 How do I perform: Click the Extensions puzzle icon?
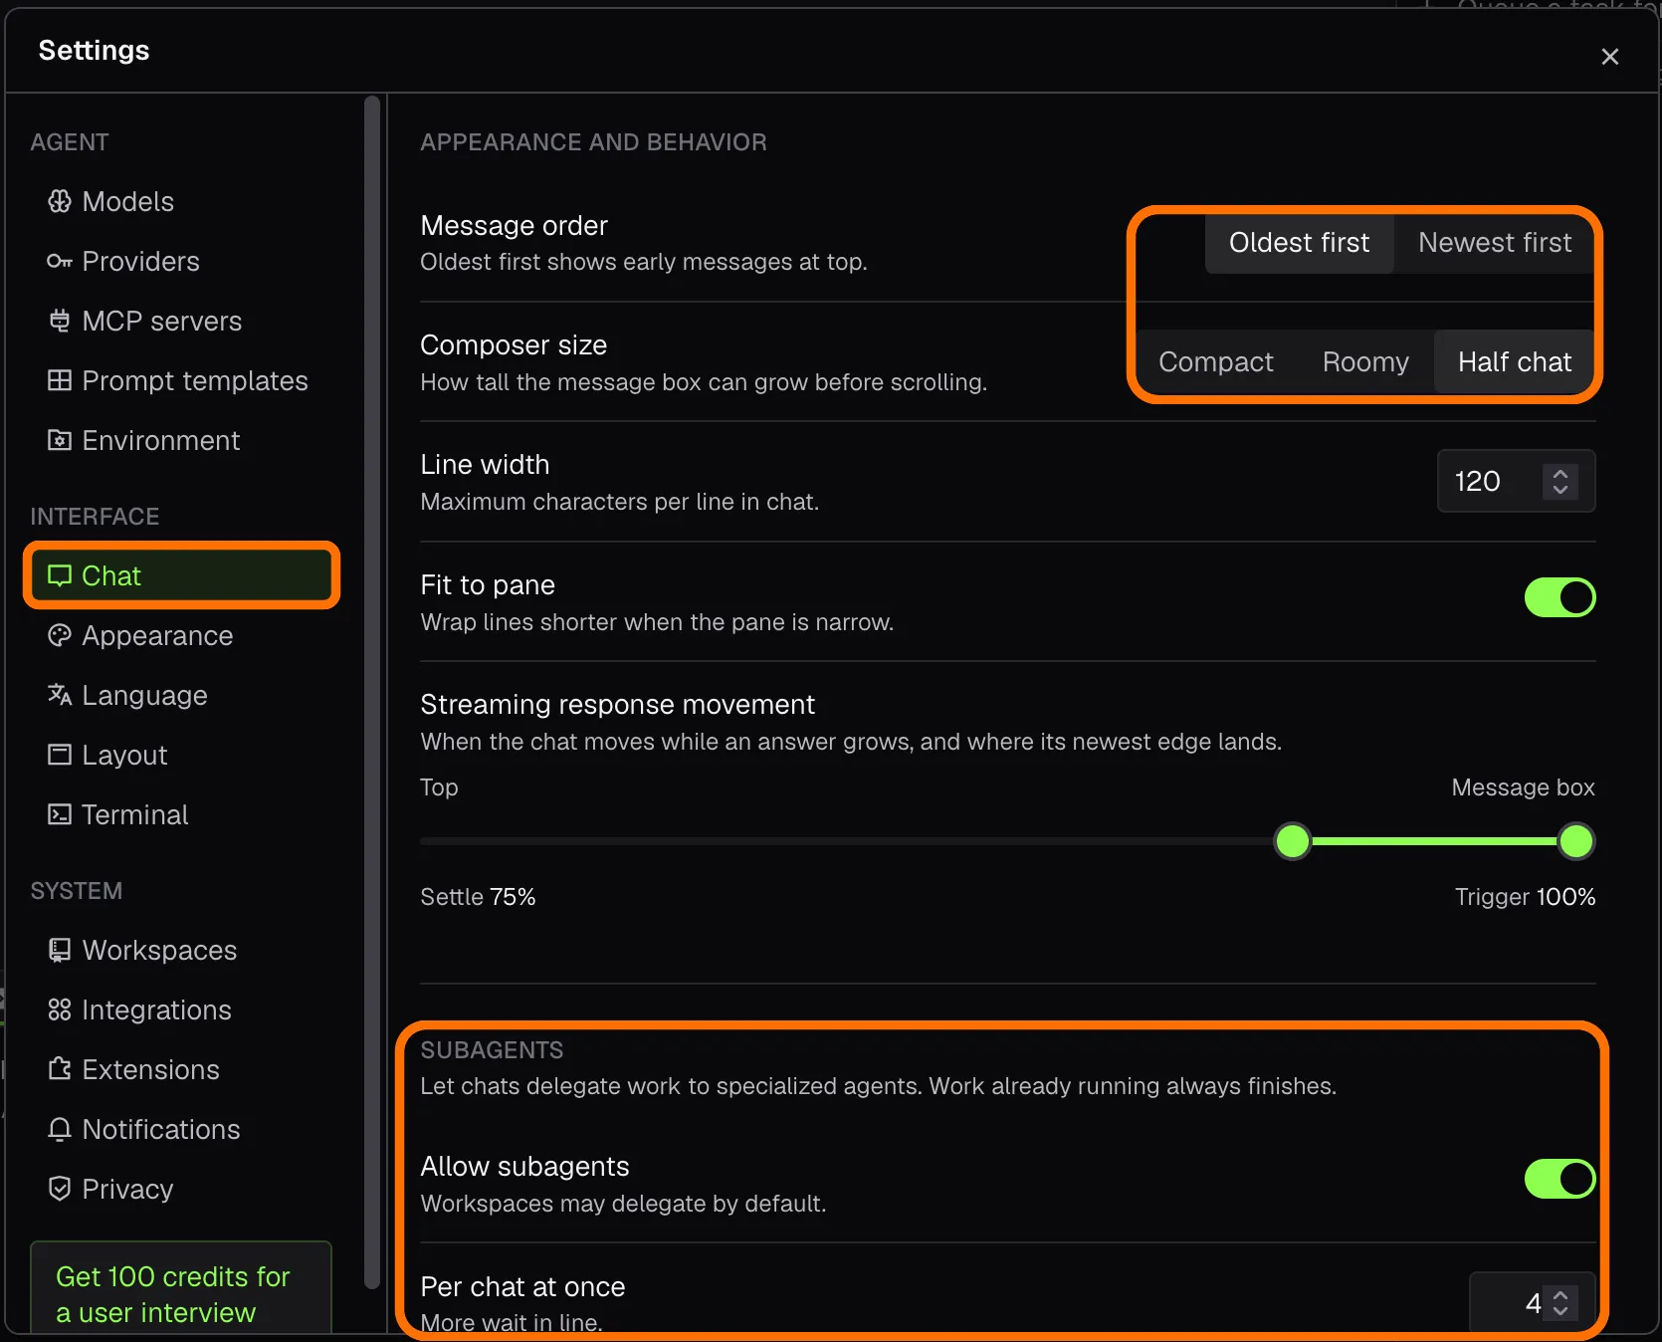click(x=60, y=1070)
